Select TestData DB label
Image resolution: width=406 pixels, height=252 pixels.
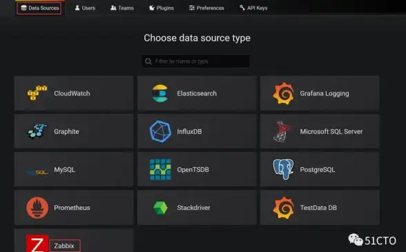tap(318, 208)
